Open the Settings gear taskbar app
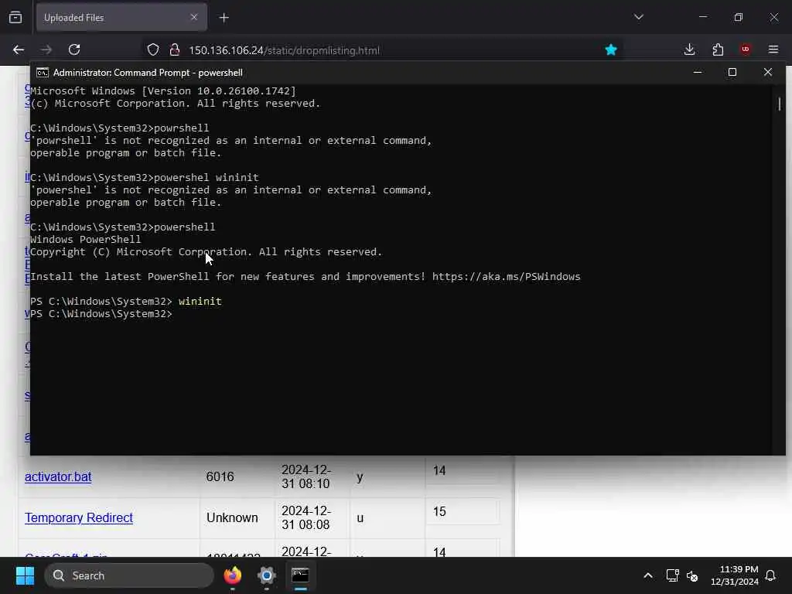This screenshot has height=594, width=792. pyautogui.click(x=267, y=575)
